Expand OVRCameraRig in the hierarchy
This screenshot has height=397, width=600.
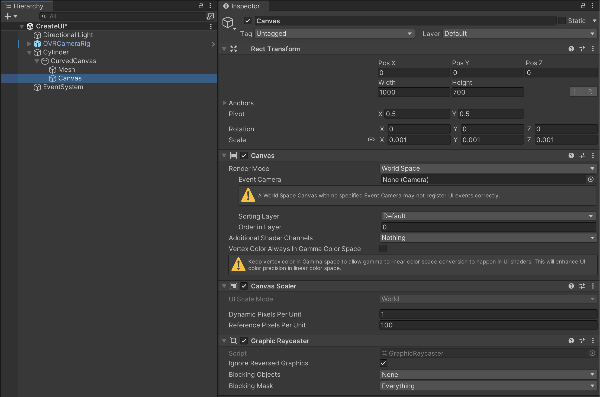pyautogui.click(x=29, y=44)
